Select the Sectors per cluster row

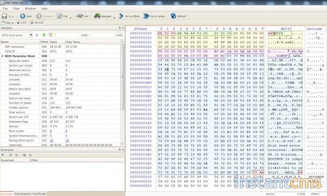[60, 66]
